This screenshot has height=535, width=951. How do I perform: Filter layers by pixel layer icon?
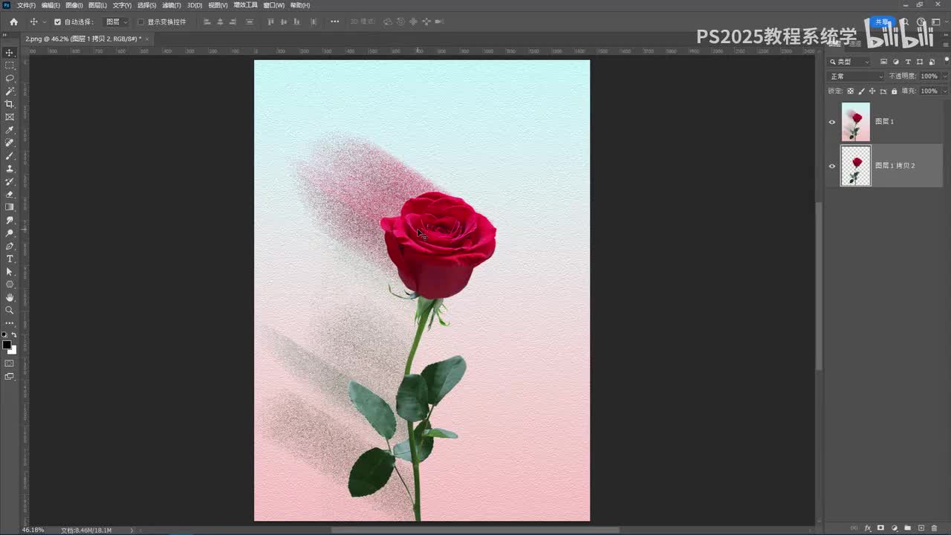(883, 62)
